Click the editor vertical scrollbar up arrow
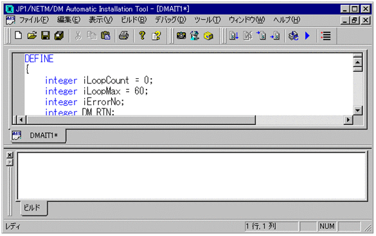Image resolution: width=376 pixels, height=236 pixels. pos(357,62)
